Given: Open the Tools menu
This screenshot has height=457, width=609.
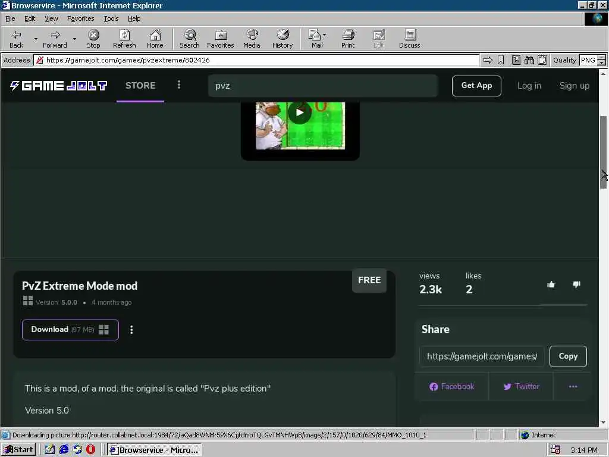Looking at the screenshot, I should tap(111, 18).
